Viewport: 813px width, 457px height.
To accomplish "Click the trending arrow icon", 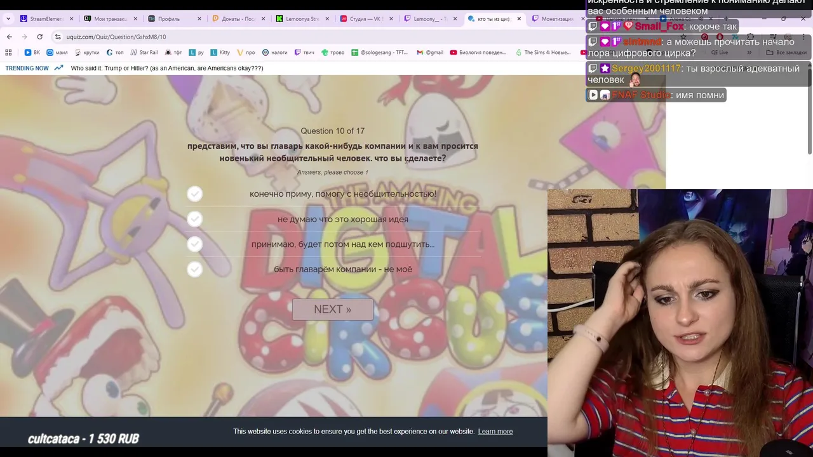I will point(59,68).
